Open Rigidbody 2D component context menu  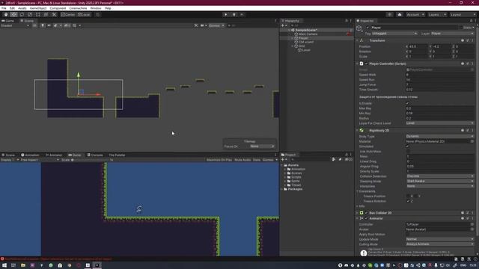coord(472,131)
